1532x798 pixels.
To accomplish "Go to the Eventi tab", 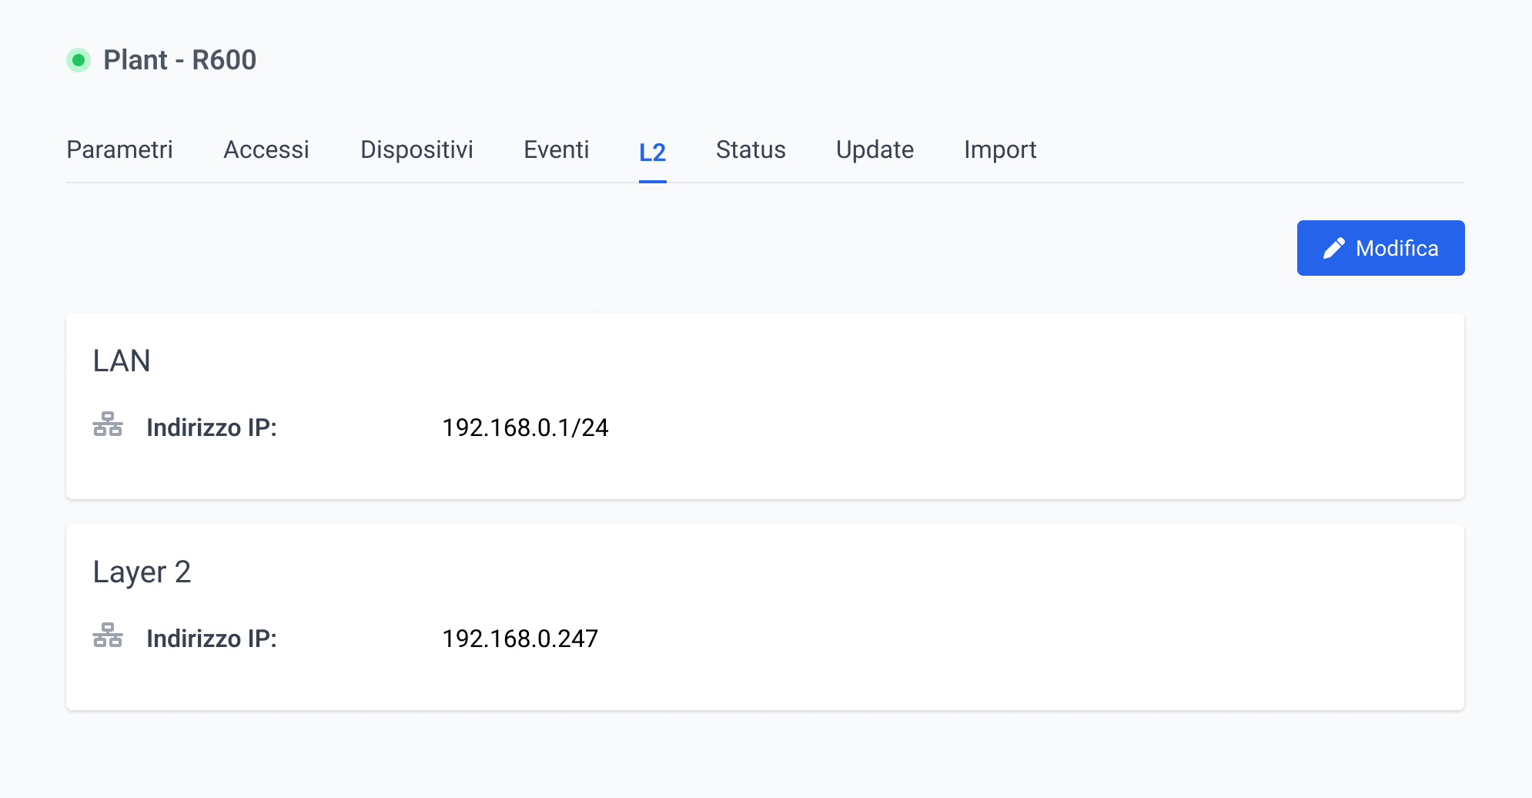I will [557, 149].
